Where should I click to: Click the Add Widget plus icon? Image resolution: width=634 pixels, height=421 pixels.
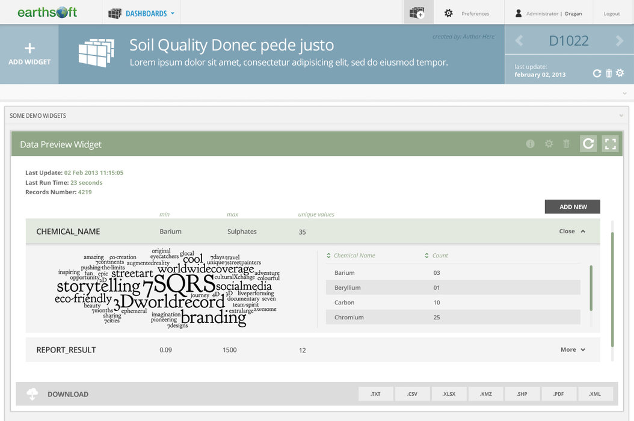(x=29, y=49)
